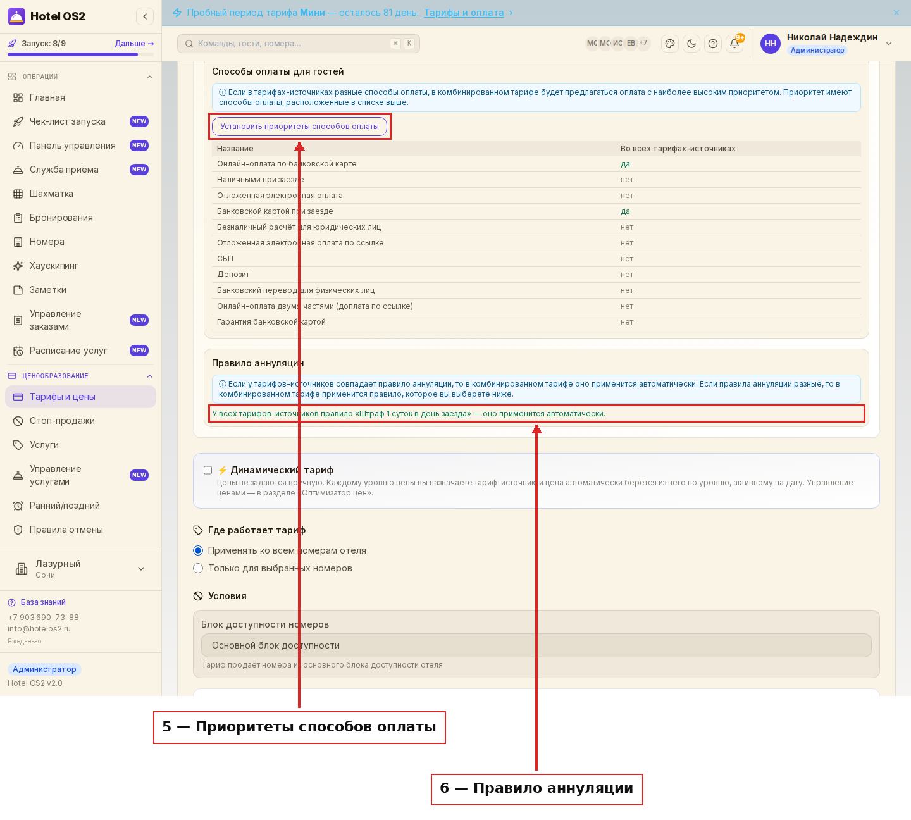Screen dimensions: 911x820
Task: Click the НН user avatar
Action: [771, 44]
